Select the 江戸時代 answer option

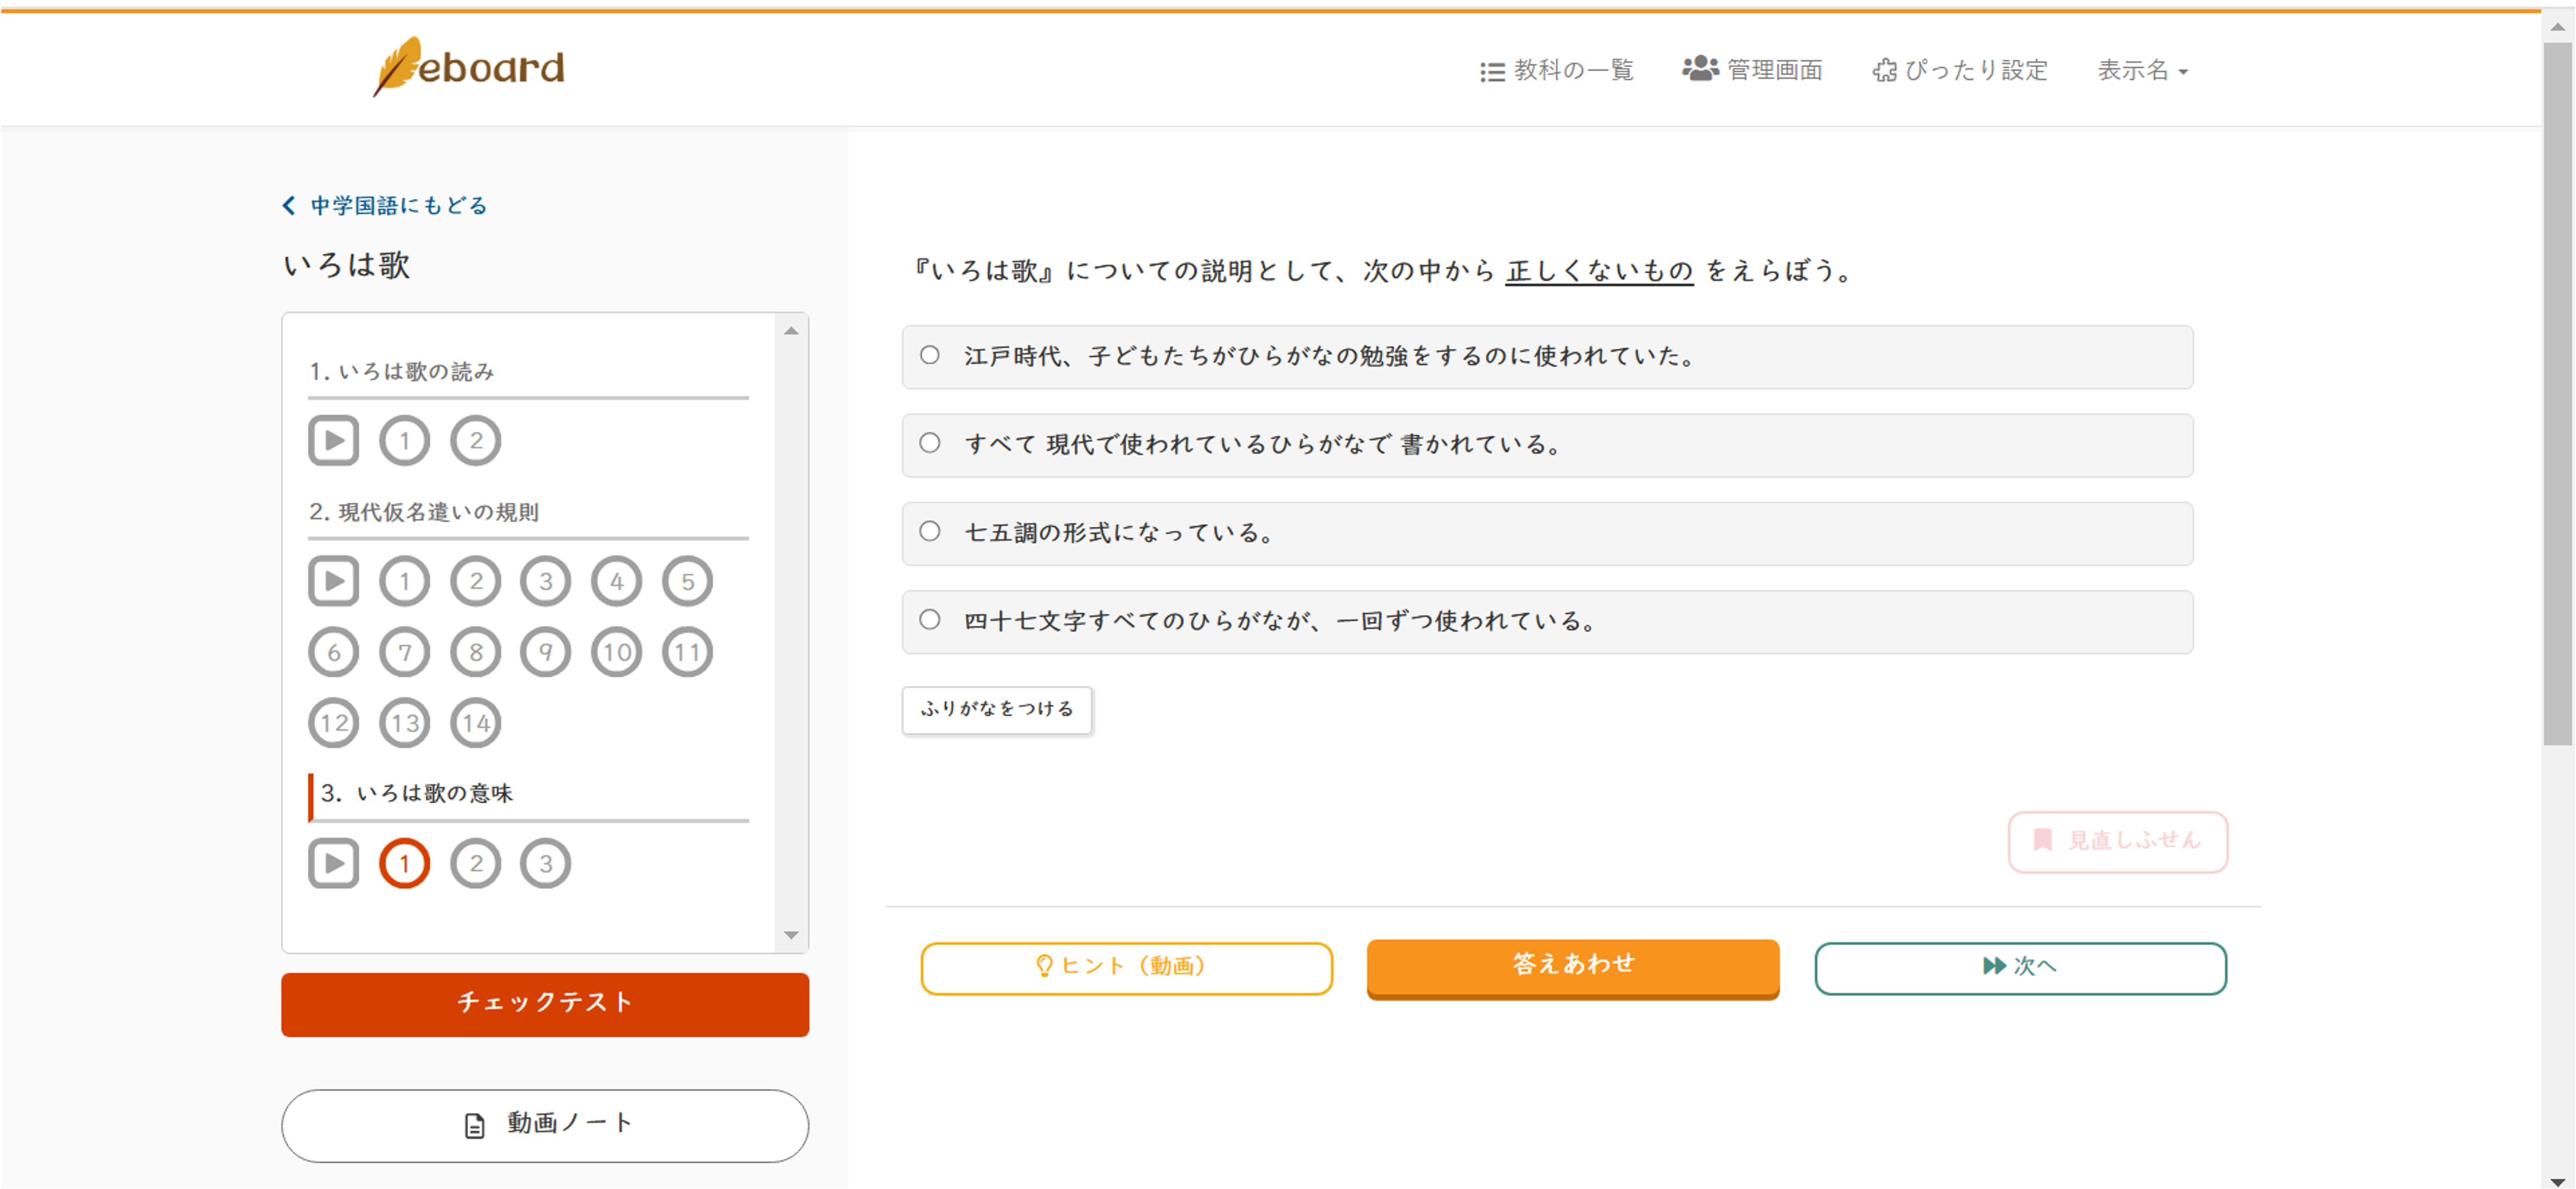tap(930, 355)
